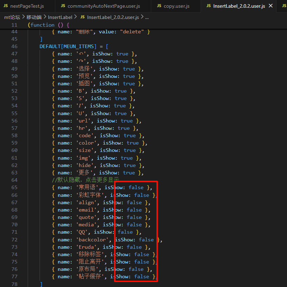Viewport: 287px width, 287px height.
Task: Click JS file icon on nextPageTest.js tab
Action: click(6, 6)
